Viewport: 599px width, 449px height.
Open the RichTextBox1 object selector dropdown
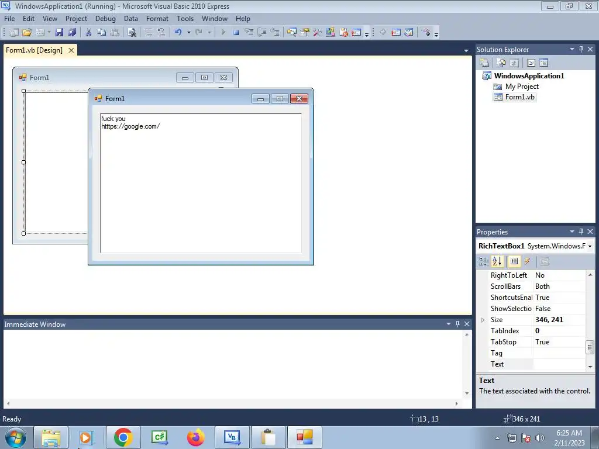590,246
